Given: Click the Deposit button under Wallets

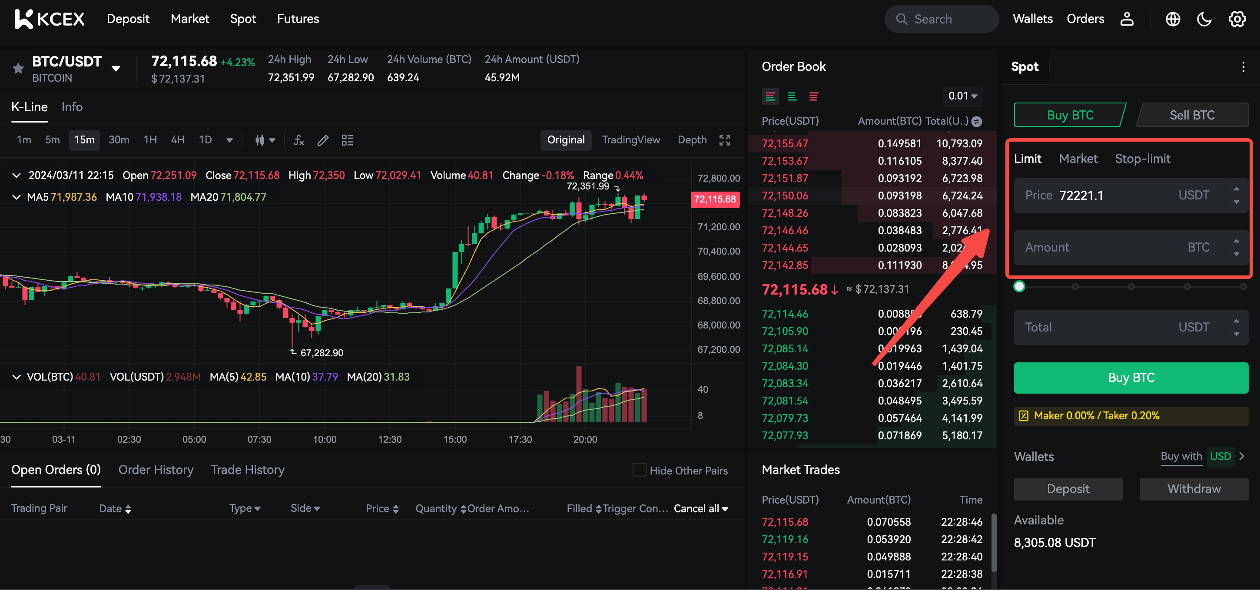Looking at the screenshot, I should pyautogui.click(x=1068, y=489).
